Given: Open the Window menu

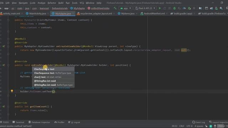Looking at the screenshot, I should (x=90, y=3).
